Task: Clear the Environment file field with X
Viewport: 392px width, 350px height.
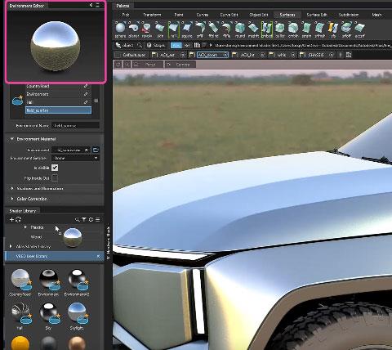Action: tap(87, 150)
